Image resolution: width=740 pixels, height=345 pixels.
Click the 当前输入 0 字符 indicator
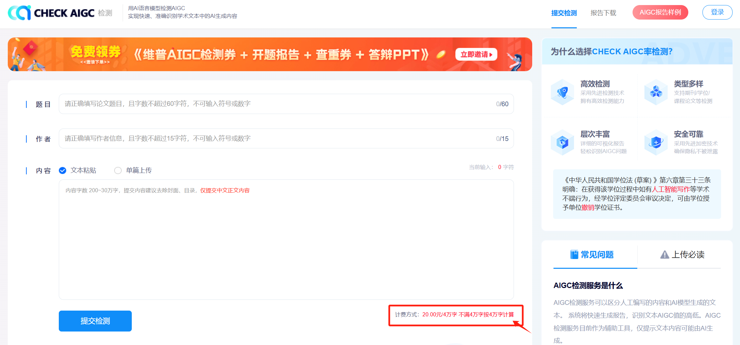coord(491,167)
